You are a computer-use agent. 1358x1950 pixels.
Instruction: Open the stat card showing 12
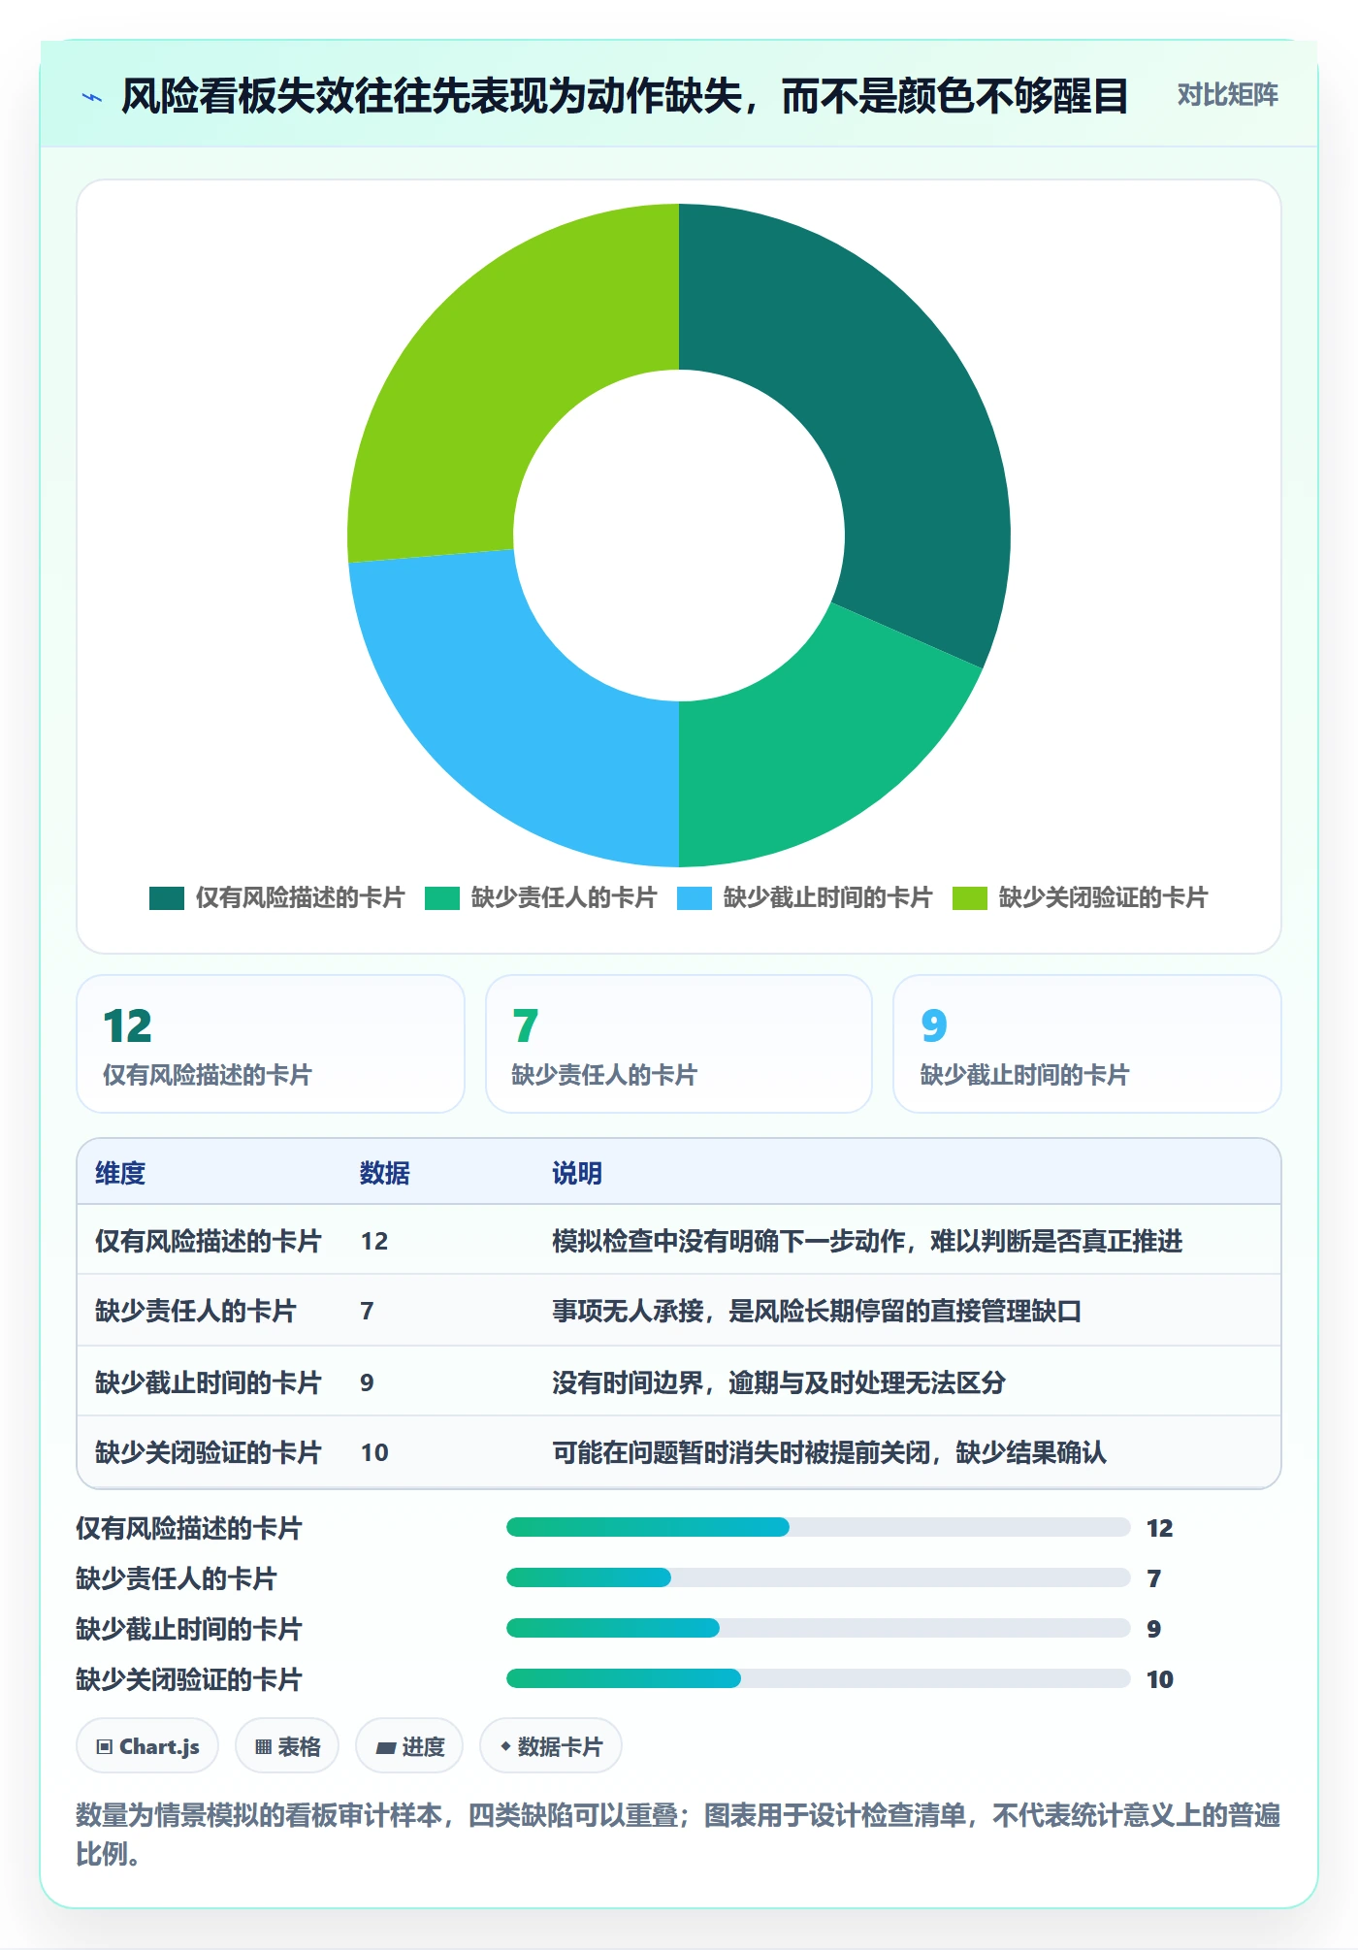[271, 1044]
